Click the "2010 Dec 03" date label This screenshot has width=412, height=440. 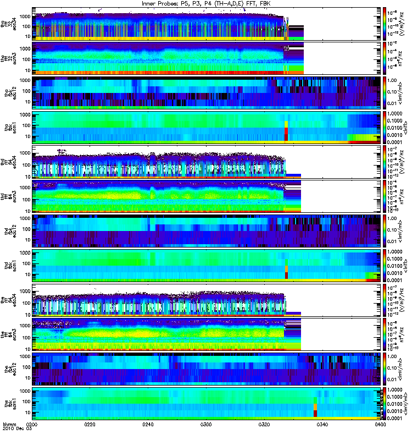[x=18, y=429]
